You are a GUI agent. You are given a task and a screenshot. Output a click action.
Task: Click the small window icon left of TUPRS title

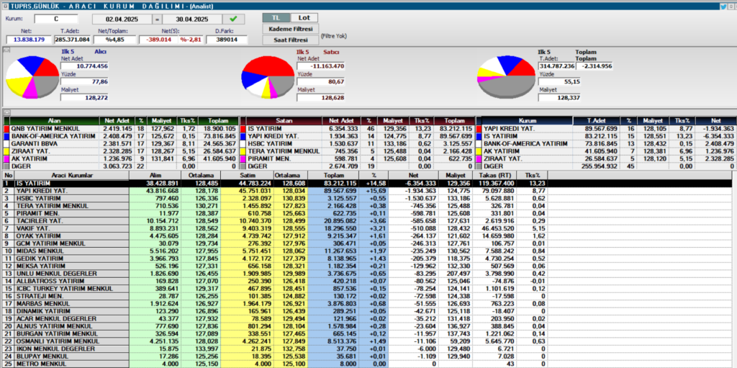tap(4, 6)
